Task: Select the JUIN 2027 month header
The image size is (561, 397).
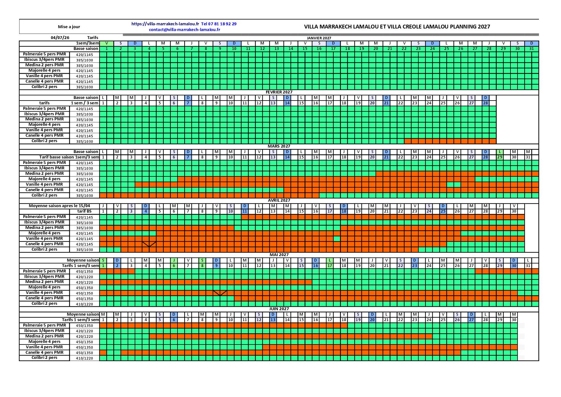Action: point(279,309)
